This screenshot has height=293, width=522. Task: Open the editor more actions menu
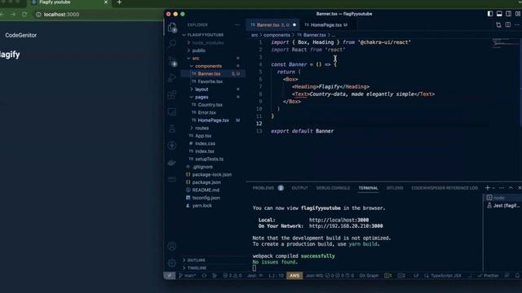(x=516, y=25)
